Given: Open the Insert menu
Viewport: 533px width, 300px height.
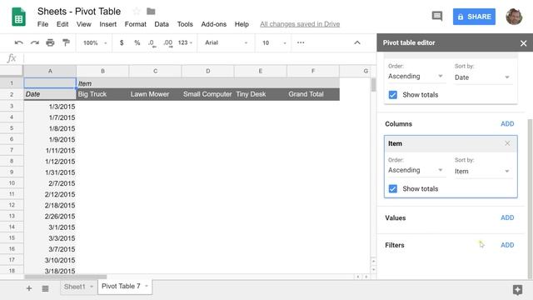Looking at the screenshot, I should click(x=107, y=24).
